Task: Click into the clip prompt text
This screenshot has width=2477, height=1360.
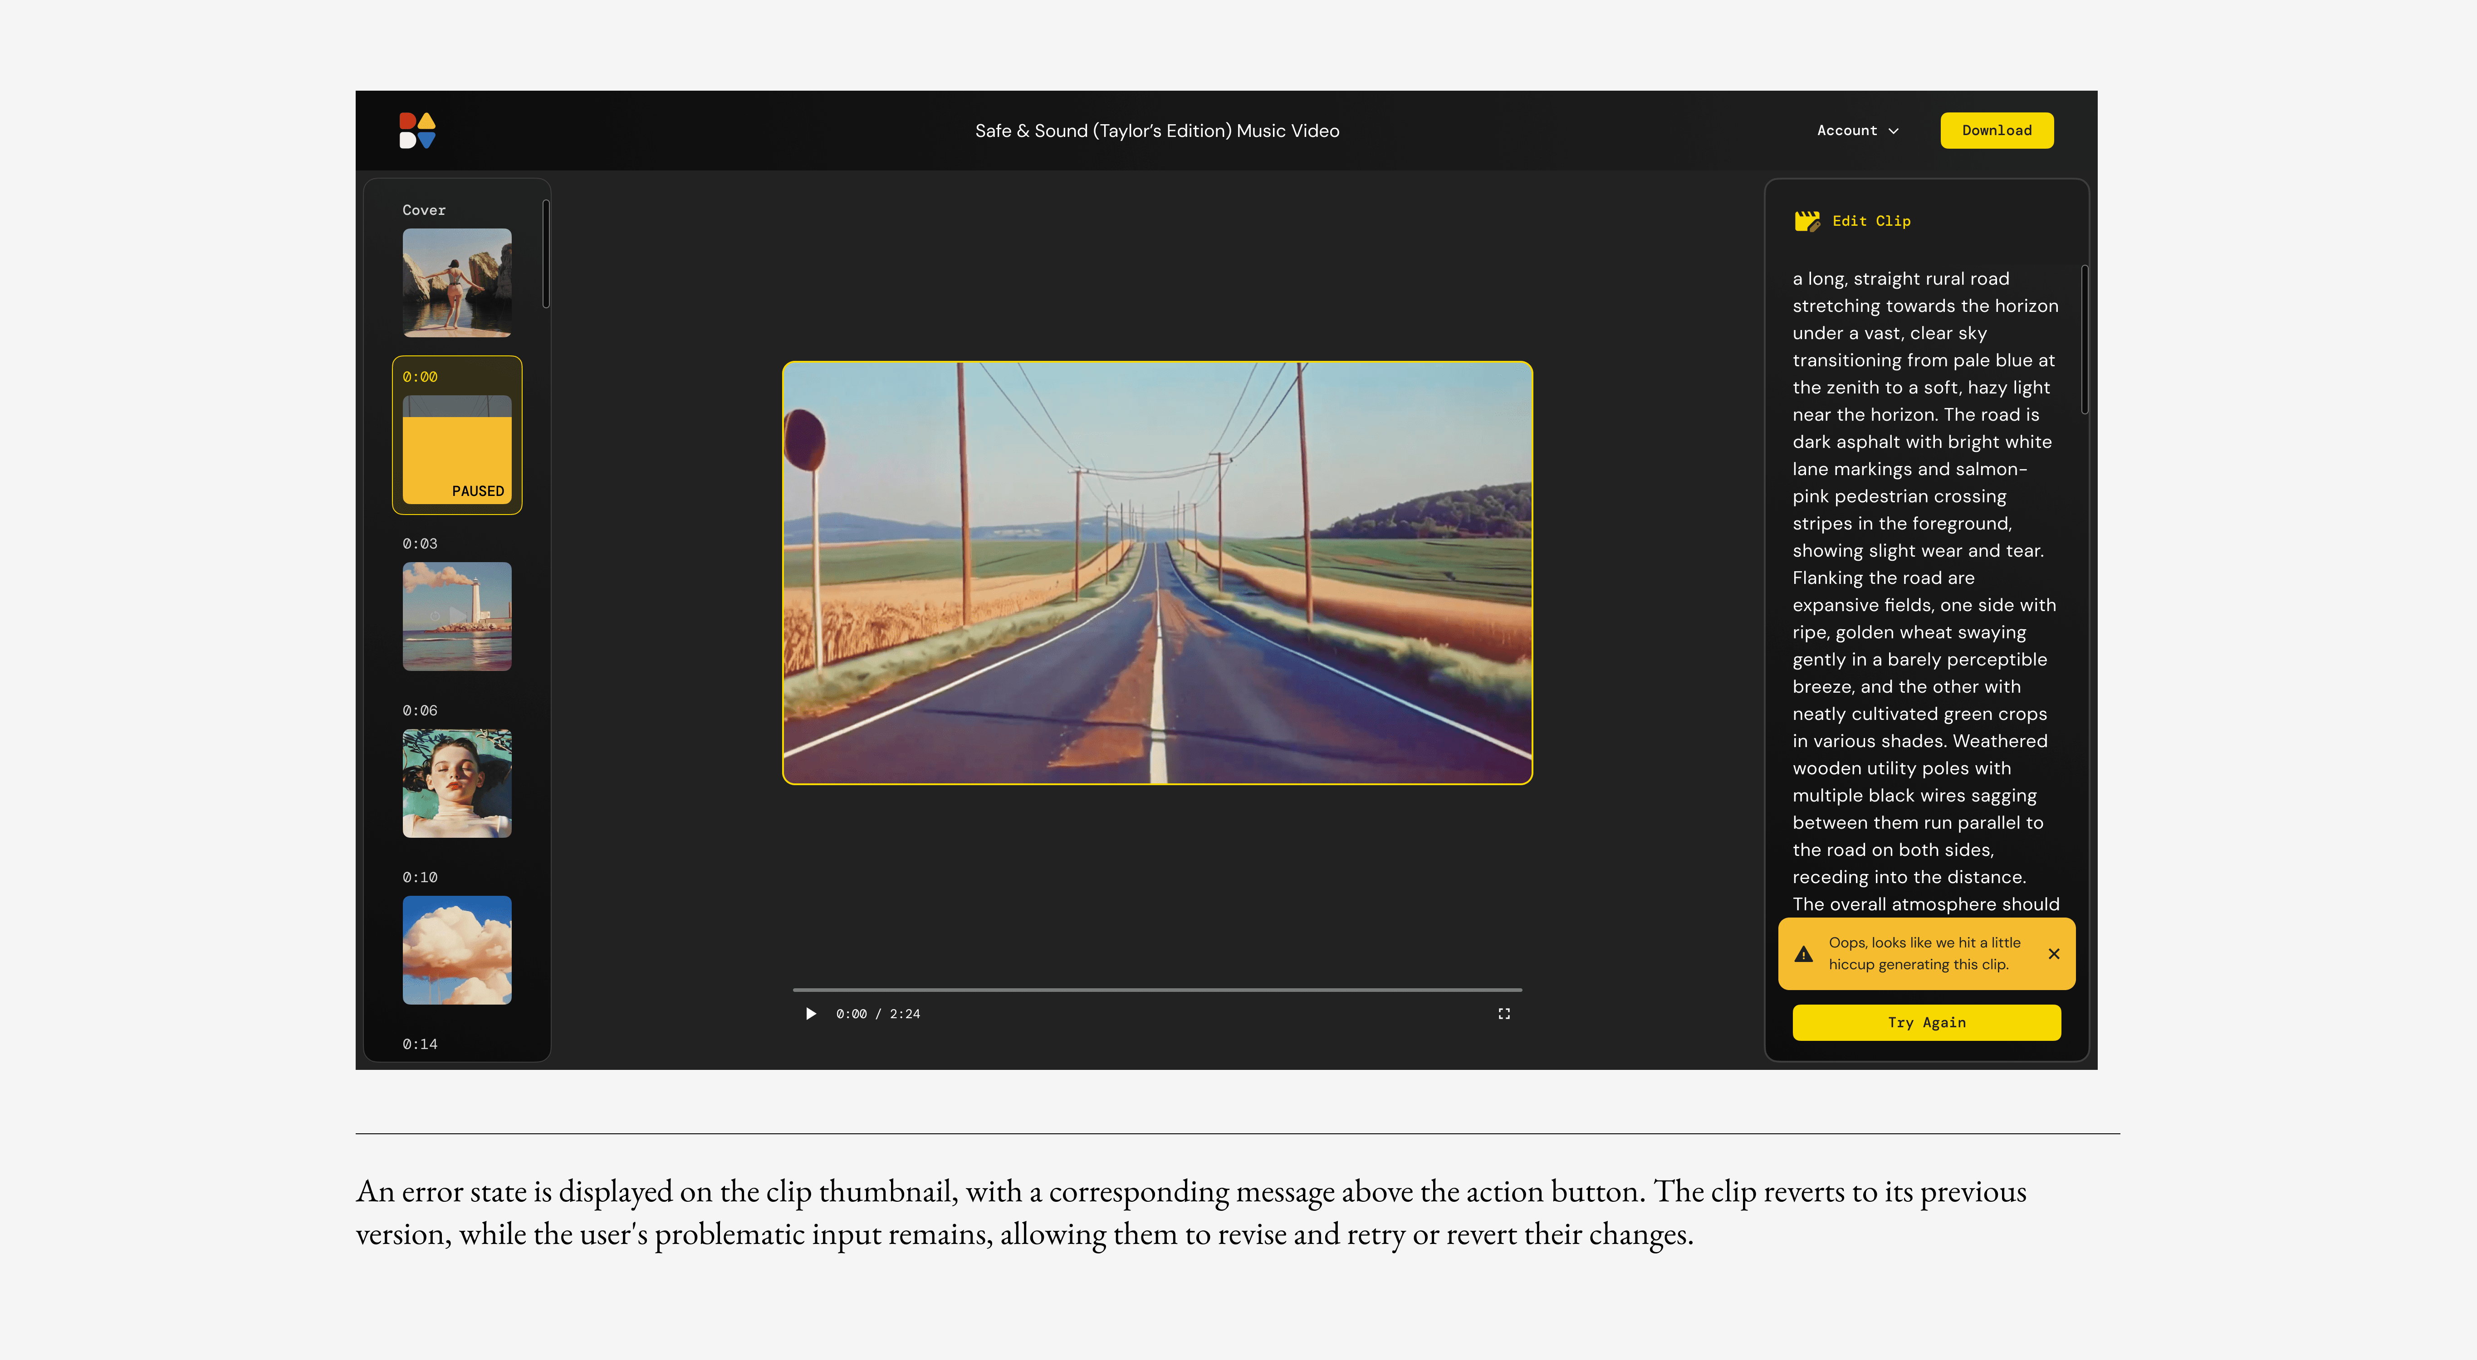Action: [x=1925, y=591]
